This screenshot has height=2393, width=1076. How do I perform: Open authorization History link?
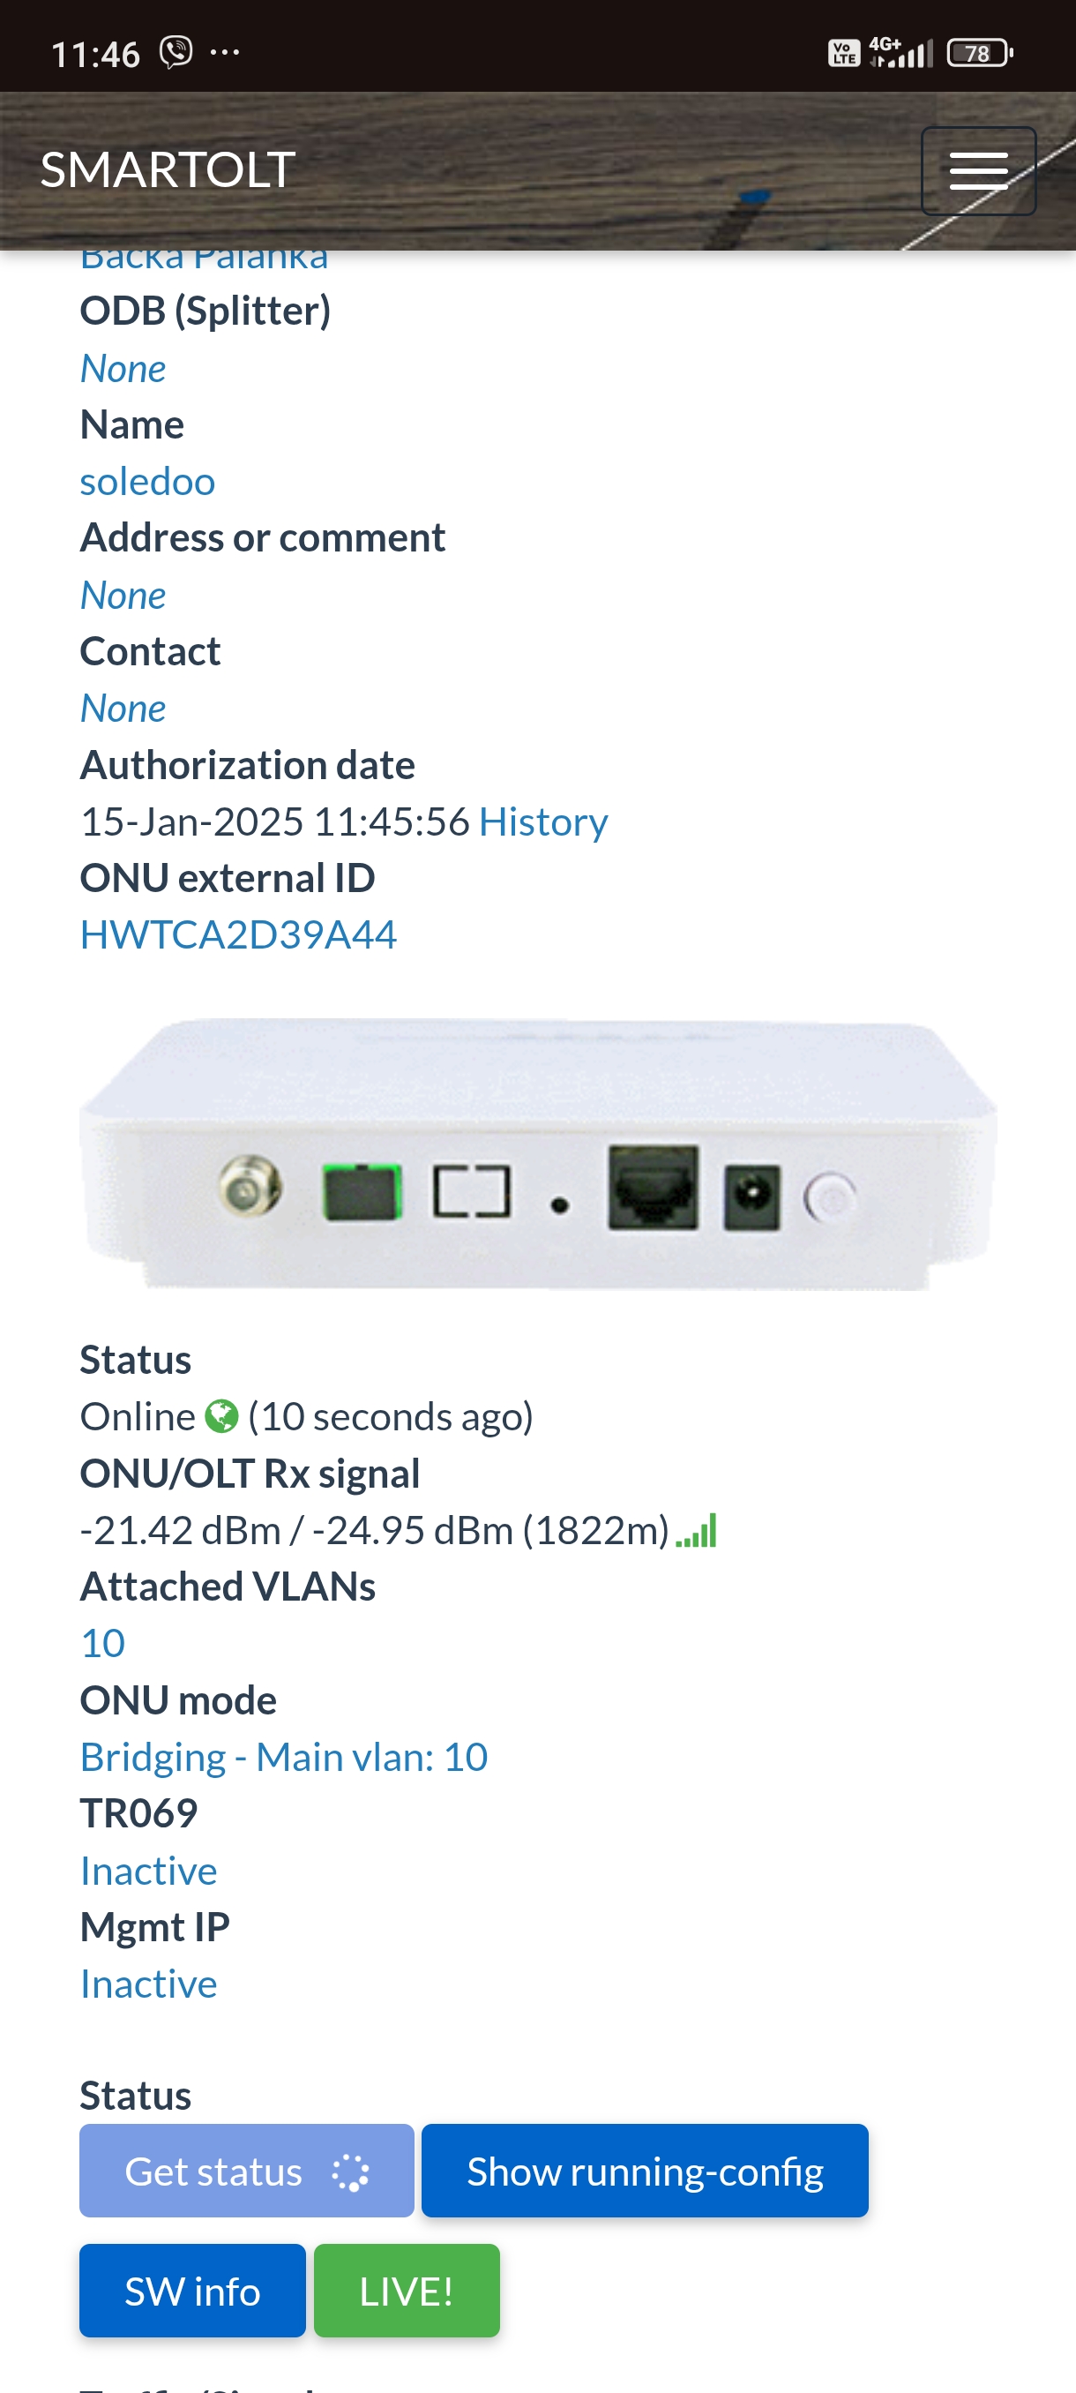[x=543, y=821]
